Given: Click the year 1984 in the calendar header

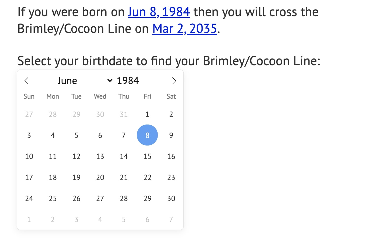Looking at the screenshot, I should pos(128,80).
